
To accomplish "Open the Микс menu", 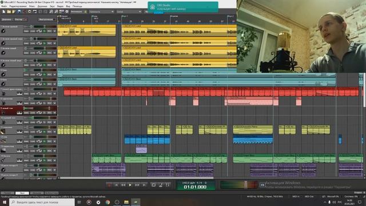I will (32, 6).
